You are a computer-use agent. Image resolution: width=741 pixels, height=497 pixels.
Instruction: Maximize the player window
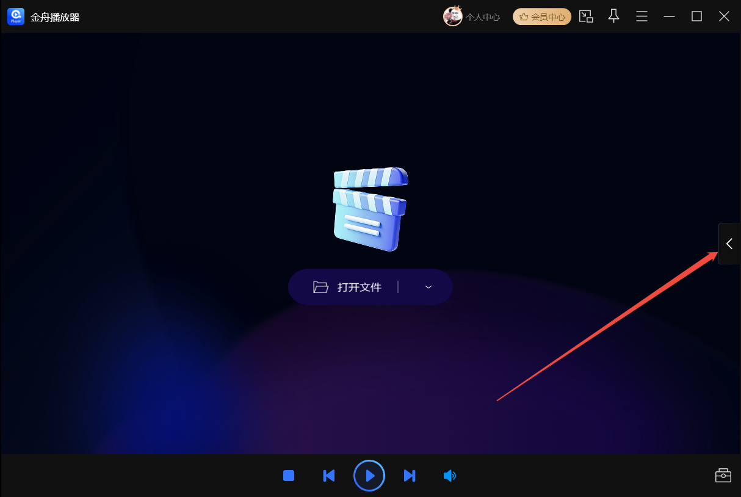696,16
